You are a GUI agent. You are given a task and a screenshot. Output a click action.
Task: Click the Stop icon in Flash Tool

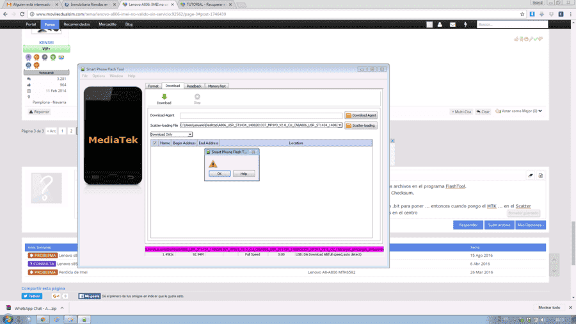(x=197, y=97)
